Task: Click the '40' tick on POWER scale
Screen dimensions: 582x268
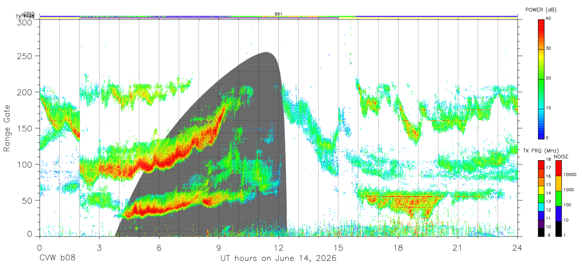Action: pyautogui.click(x=548, y=19)
